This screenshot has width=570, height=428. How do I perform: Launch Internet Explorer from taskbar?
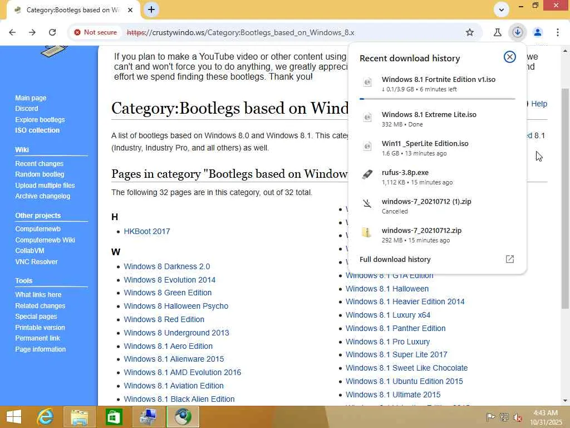[x=46, y=417]
